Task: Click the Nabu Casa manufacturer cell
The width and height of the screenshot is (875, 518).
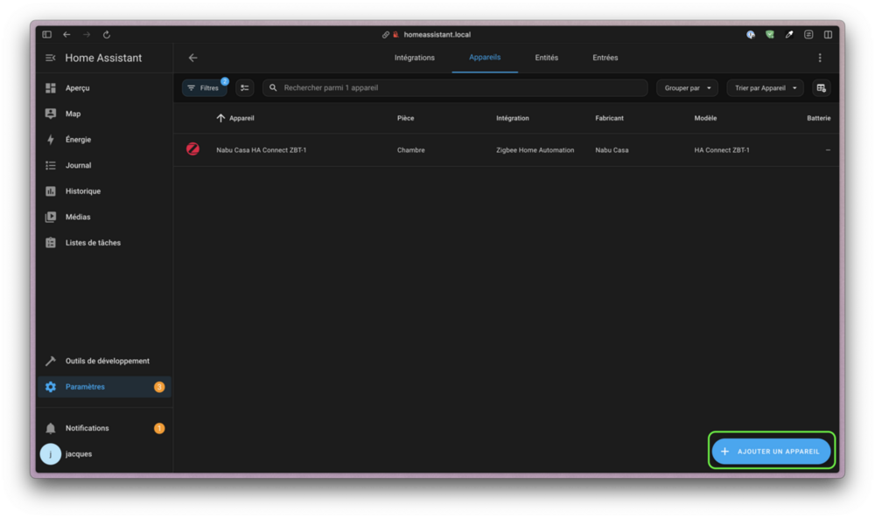Action: pos(612,150)
